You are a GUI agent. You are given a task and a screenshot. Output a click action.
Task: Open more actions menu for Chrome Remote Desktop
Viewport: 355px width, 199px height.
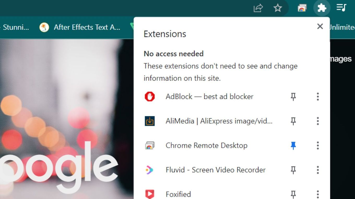tap(318, 145)
